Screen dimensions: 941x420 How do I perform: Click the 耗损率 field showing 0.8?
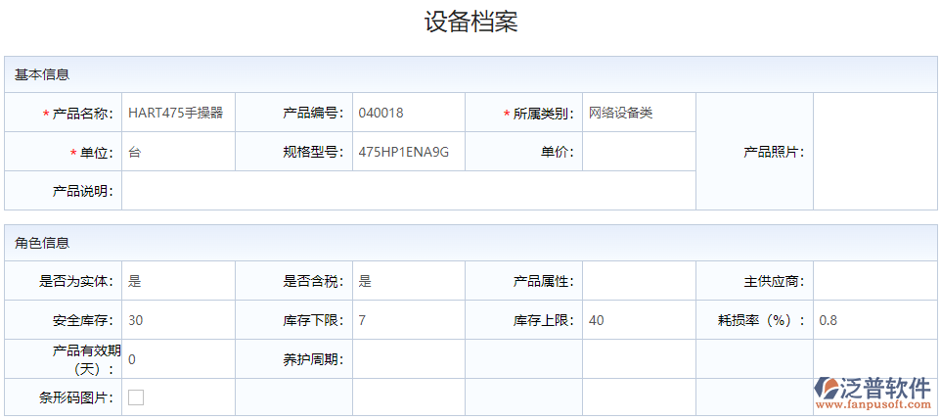point(874,320)
